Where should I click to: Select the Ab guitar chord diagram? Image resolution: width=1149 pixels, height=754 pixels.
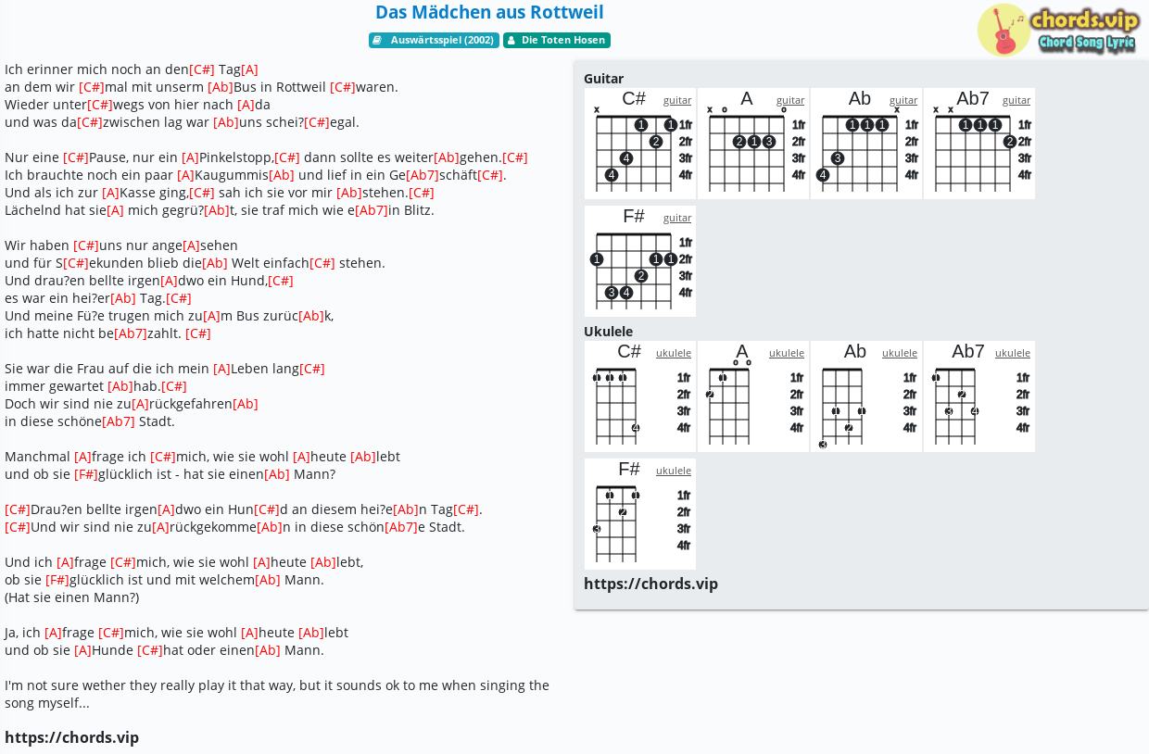point(866,144)
